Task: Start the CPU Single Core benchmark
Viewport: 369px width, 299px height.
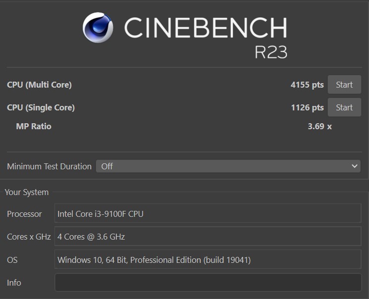Action: click(344, 107)
